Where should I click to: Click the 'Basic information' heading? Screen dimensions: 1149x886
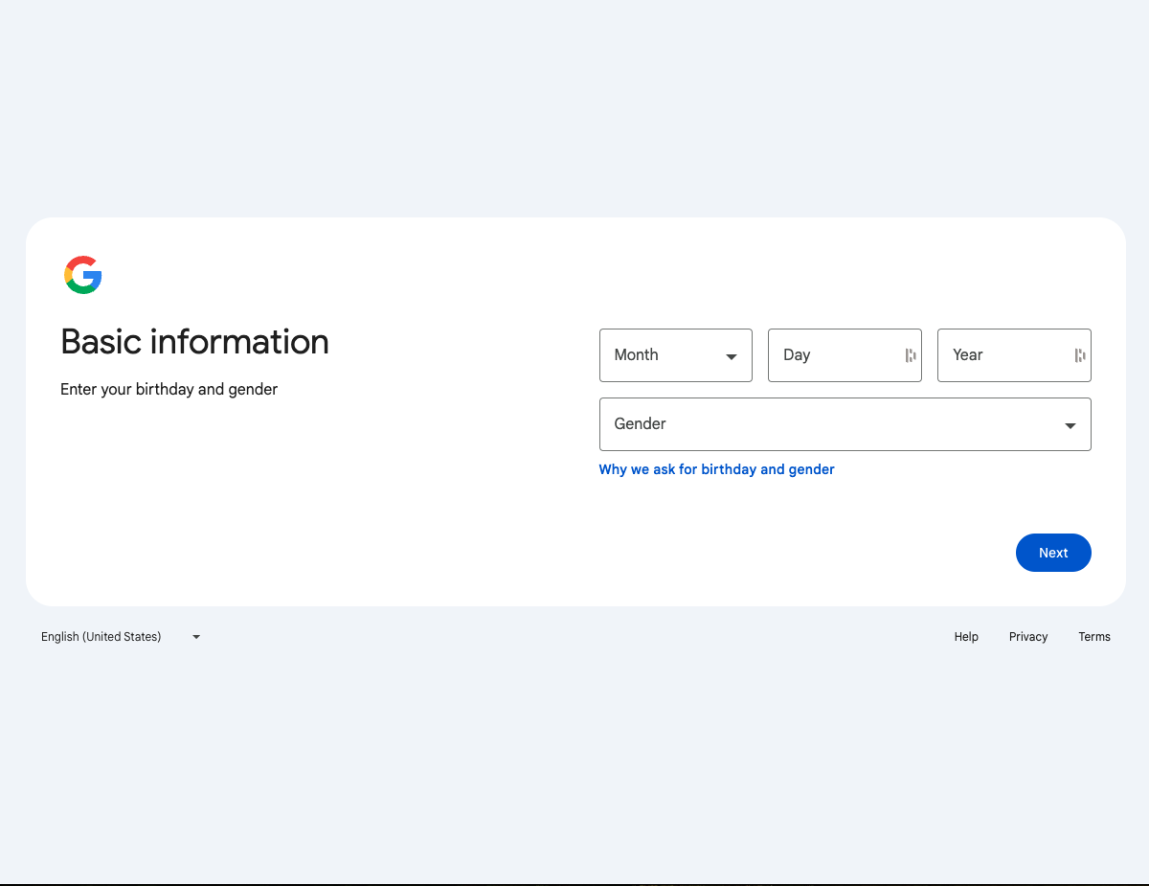pyautogui.click(x=194, y=342)
